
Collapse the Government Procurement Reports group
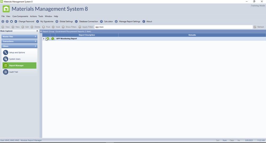(41, 31)
